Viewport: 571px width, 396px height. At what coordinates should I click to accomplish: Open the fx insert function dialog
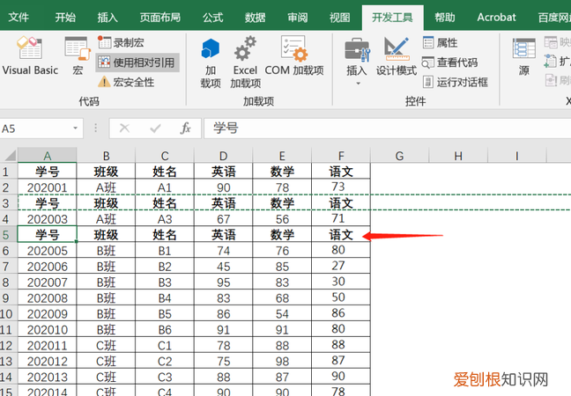coord(185,128)
